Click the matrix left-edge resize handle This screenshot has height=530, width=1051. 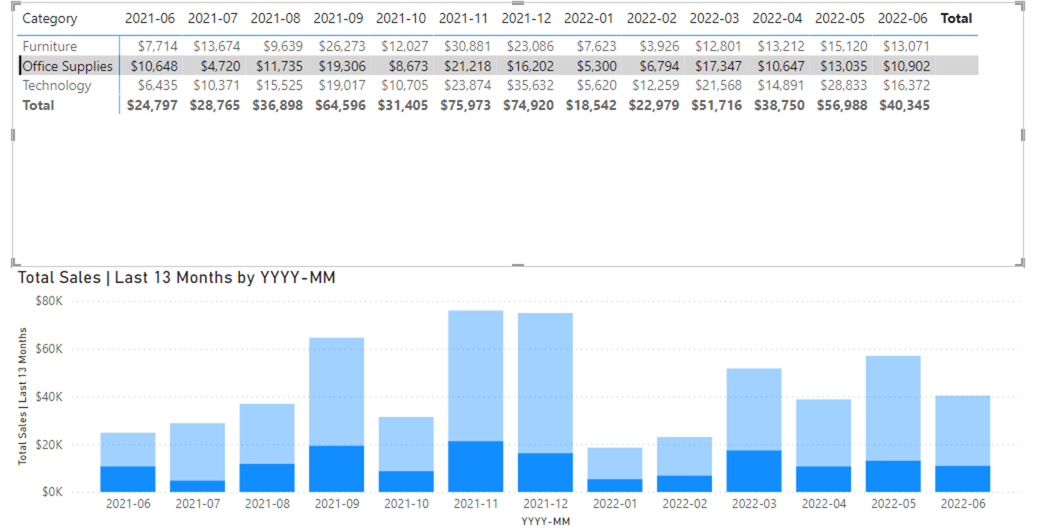(x=13, y=135)
